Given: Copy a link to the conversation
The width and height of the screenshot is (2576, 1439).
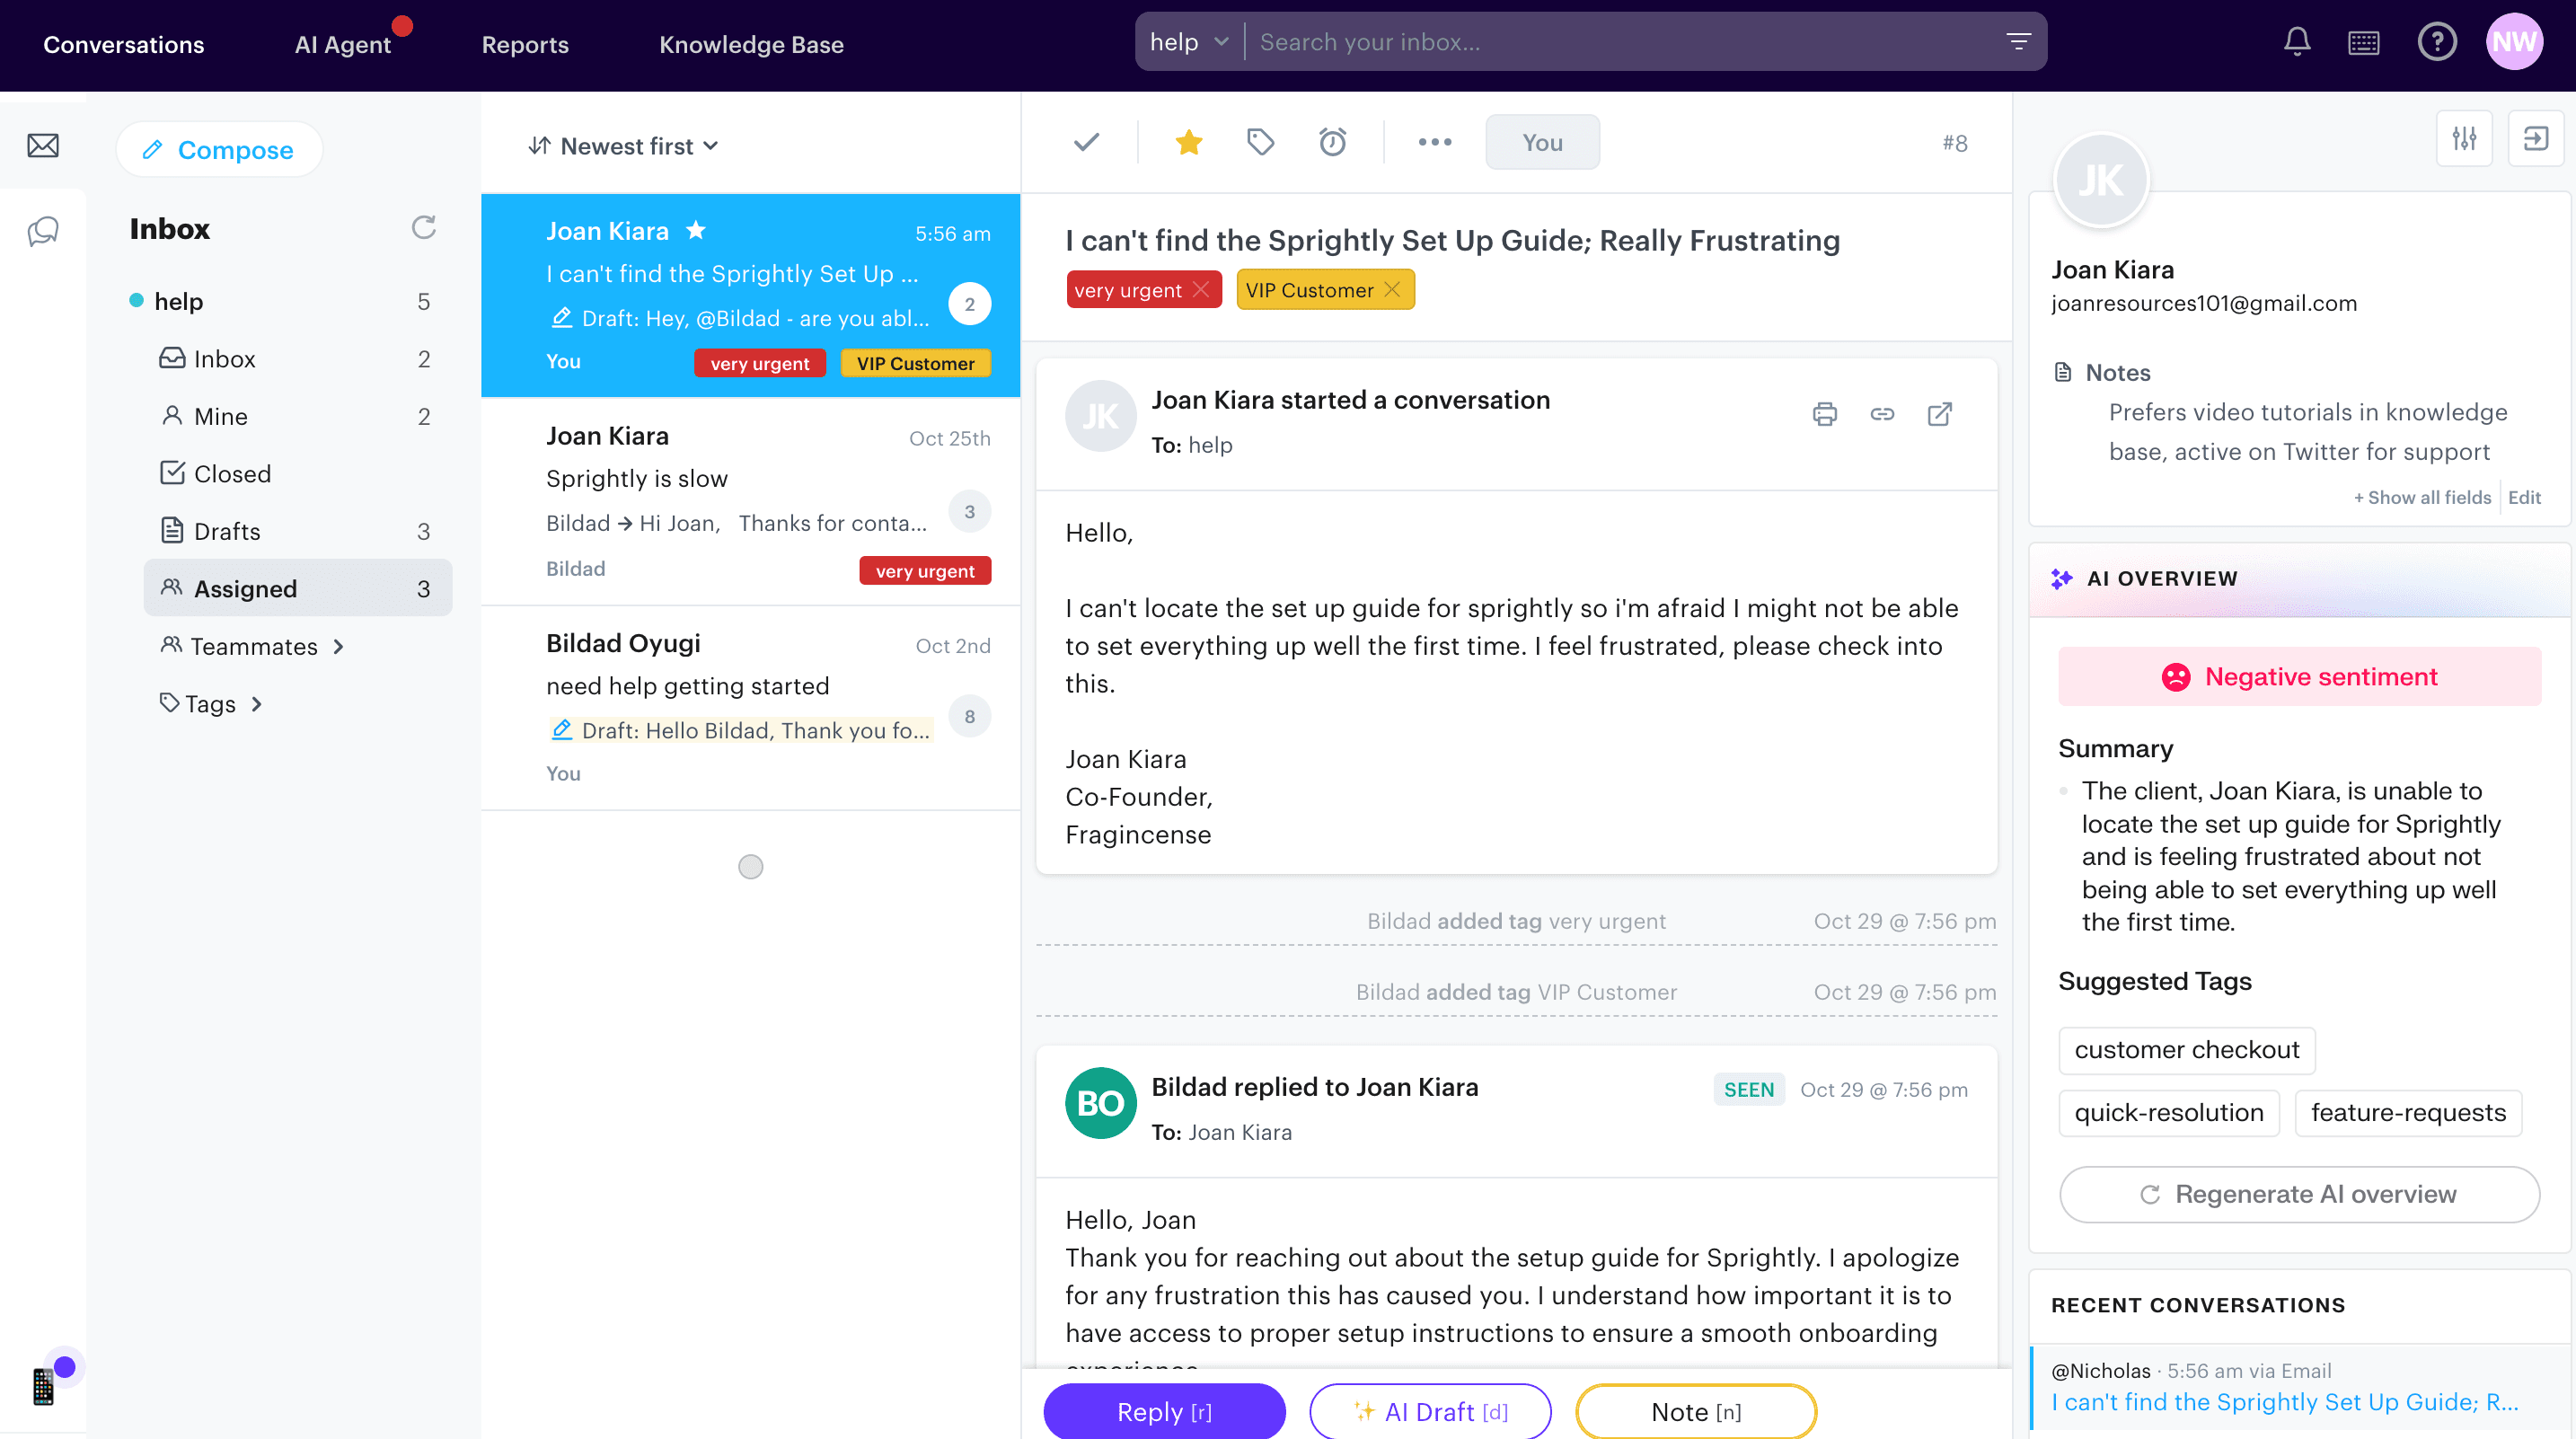Looking at the screenshot, I should (x=1883, y=414).
